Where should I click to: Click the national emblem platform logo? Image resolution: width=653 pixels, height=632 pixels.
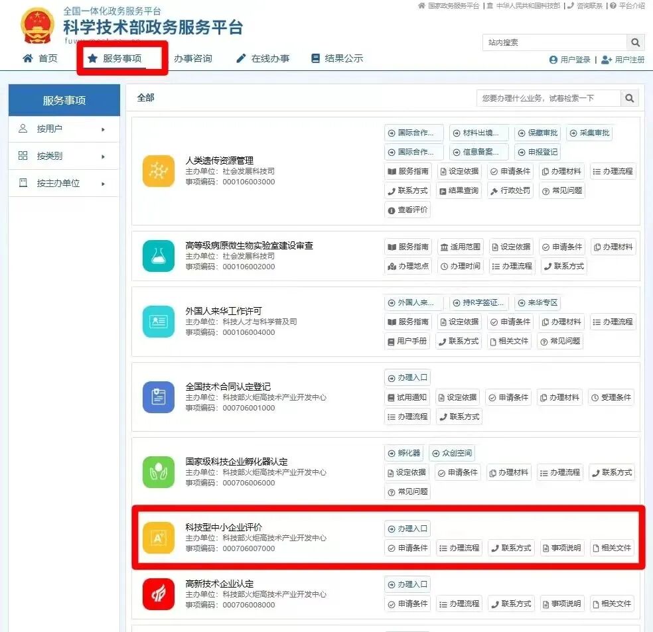click(x=36, y=24)
